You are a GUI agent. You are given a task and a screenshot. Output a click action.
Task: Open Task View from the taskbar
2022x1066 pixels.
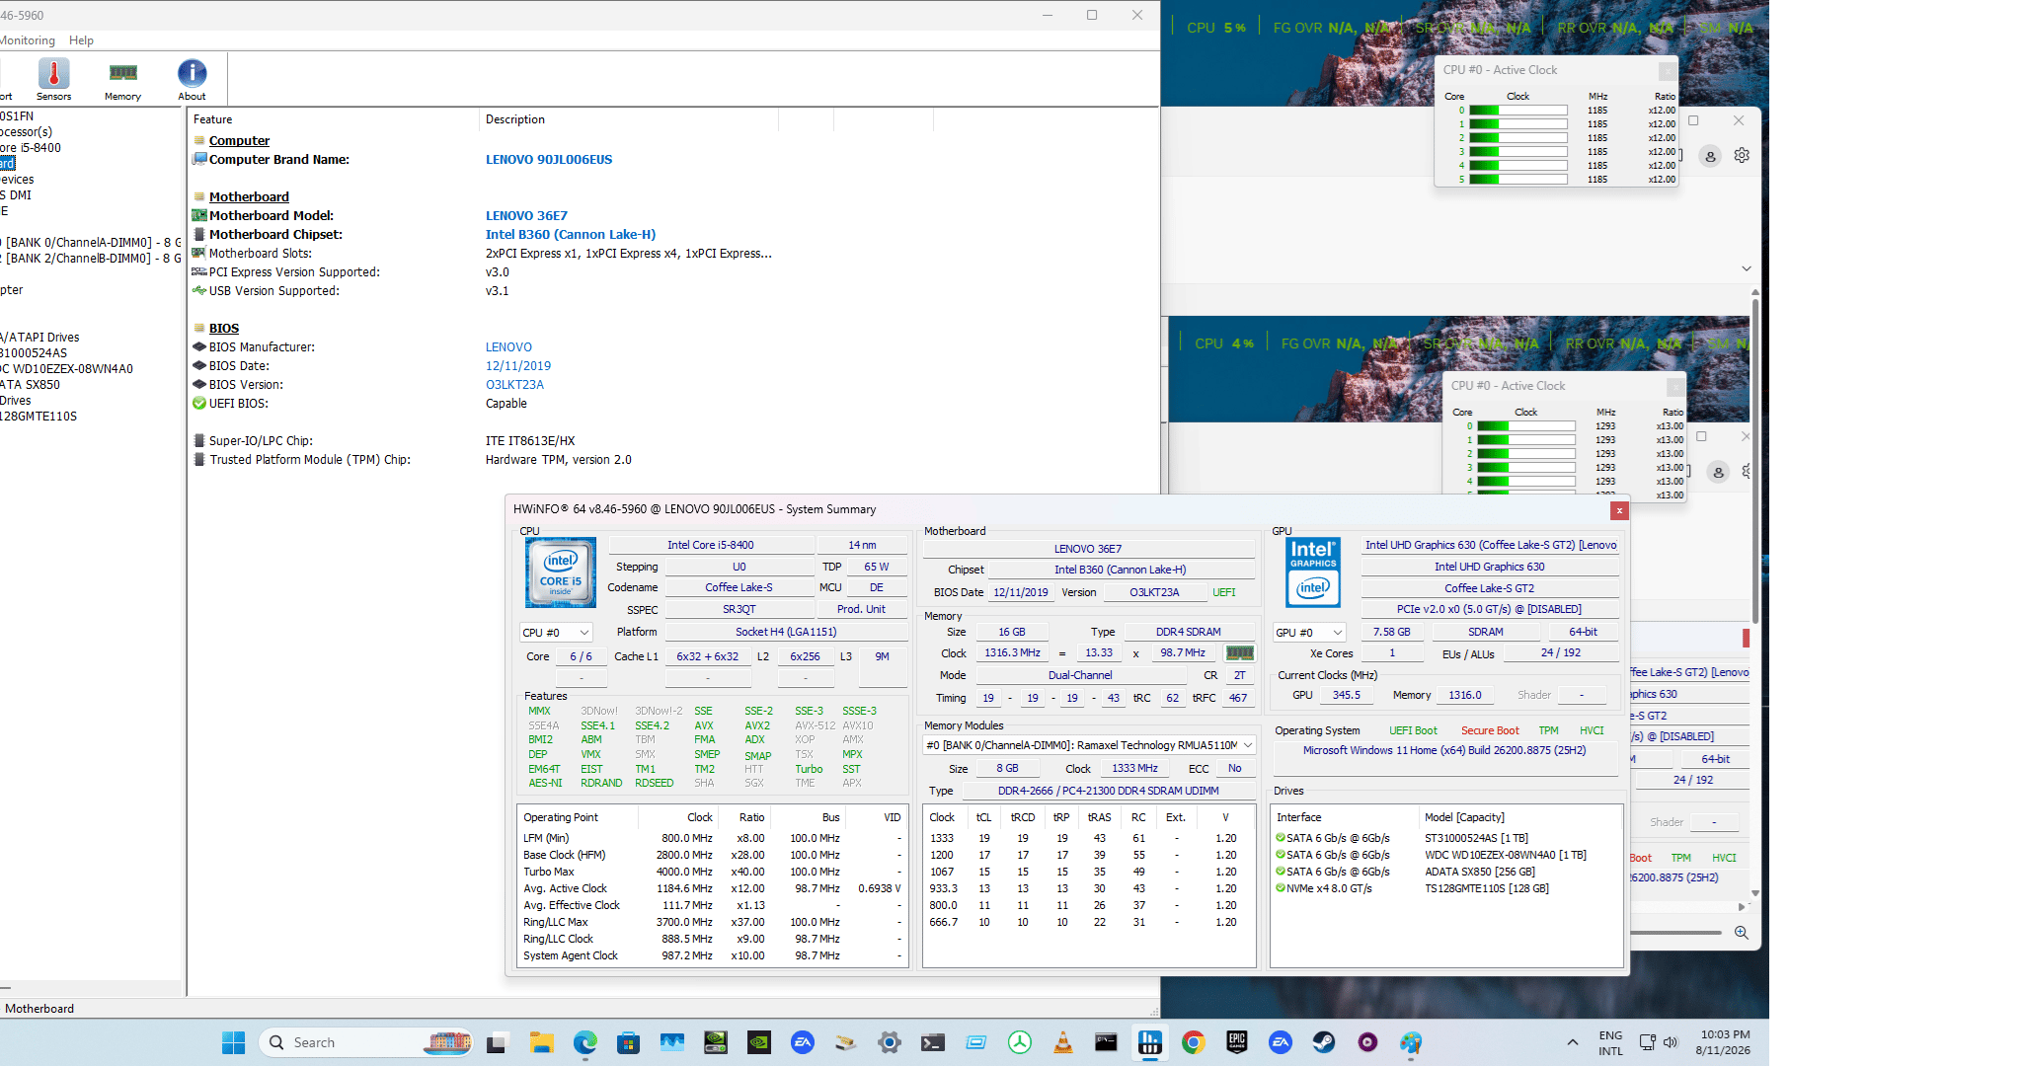[x=498, y=1042]
